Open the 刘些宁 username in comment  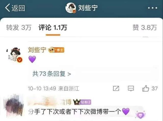coord(37,50)
